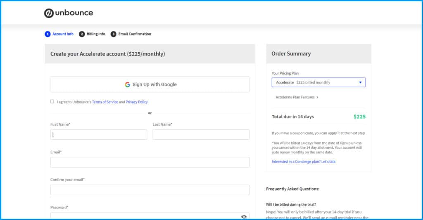Click step 3 circle icon
423x220 pixels.
[113, 34]
